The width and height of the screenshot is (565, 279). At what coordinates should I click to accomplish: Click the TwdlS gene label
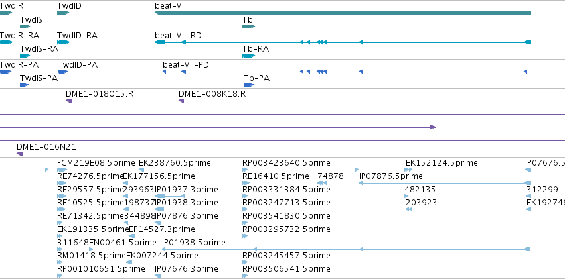[31, 20]
